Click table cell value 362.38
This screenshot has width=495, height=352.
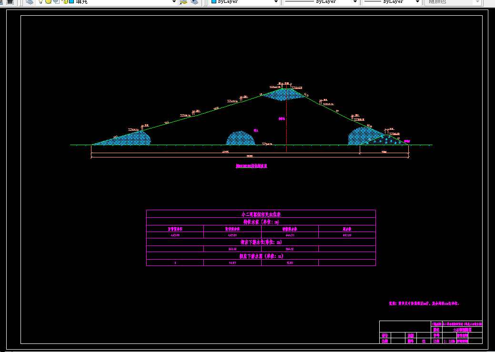point(232,249)
